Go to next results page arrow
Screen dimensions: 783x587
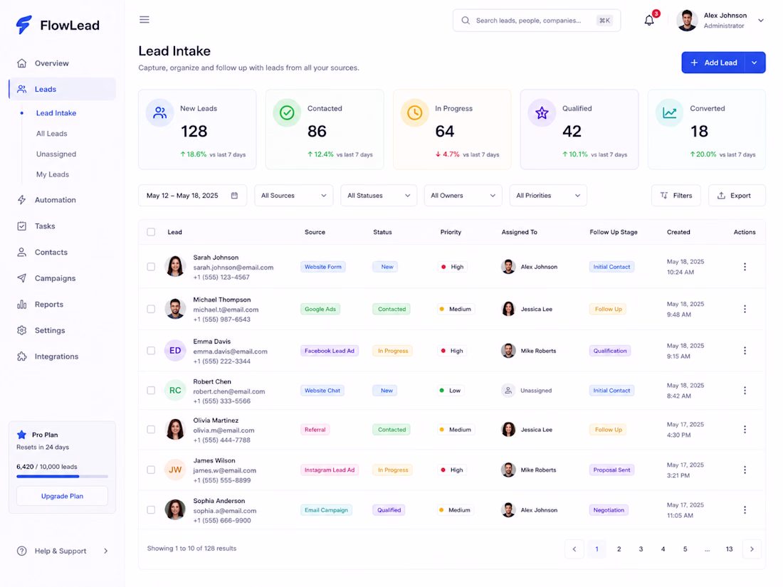tap(752, 549)
